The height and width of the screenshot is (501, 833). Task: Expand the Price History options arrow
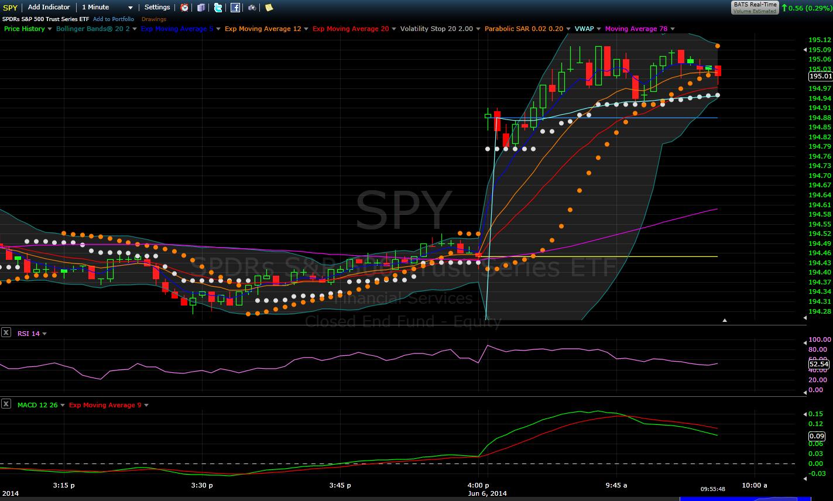click(50, 29)
